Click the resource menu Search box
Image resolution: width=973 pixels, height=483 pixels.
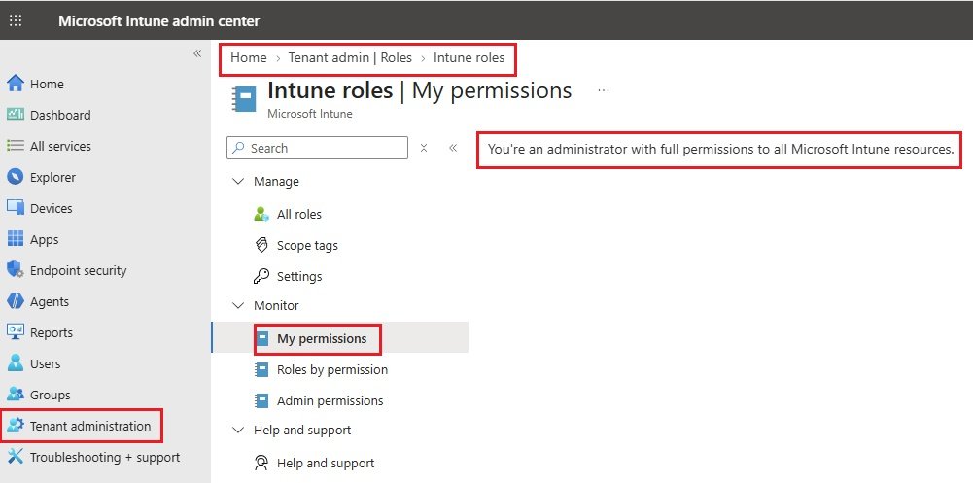317,148
